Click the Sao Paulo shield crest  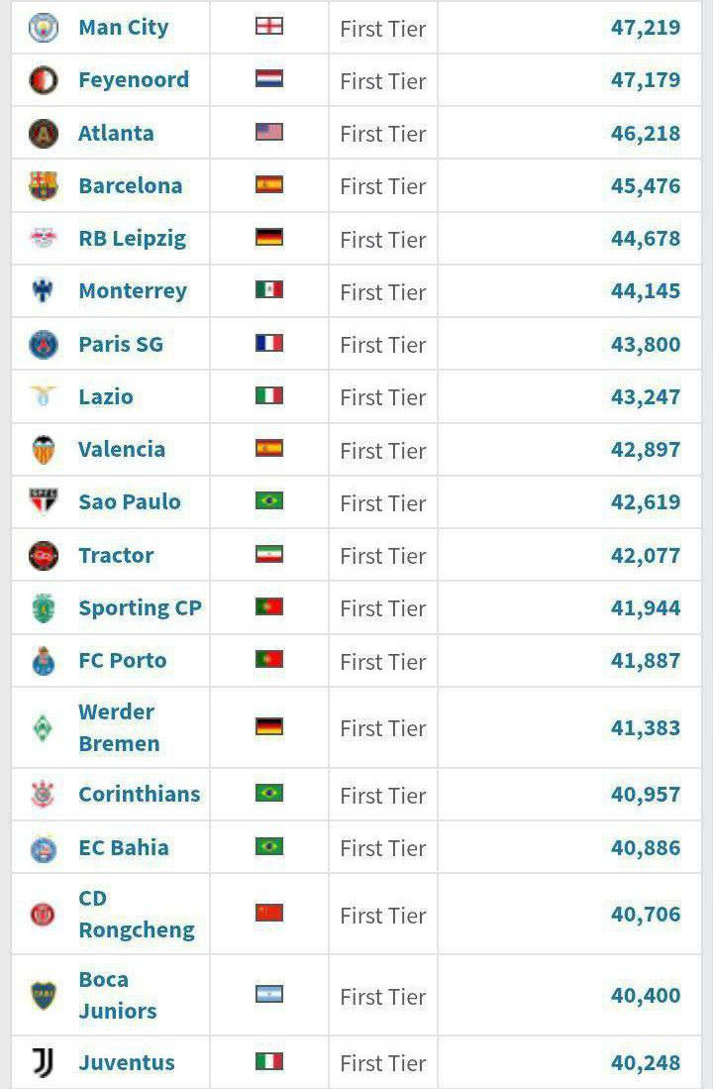point(43,501)
